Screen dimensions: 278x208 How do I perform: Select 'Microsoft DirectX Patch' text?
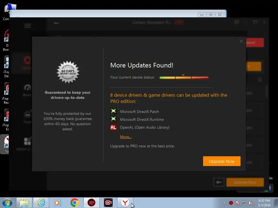[139, 112]
